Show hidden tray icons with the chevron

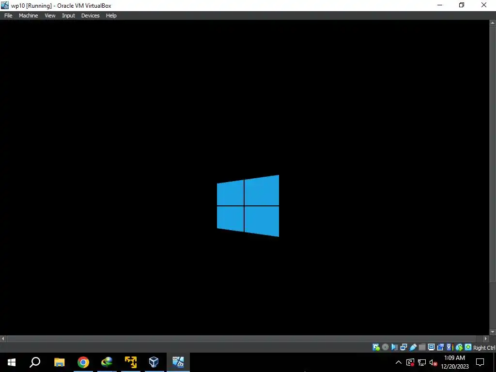tap(399, 362)
